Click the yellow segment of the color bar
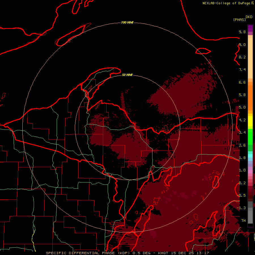This screenshot has width=255, height=255. click(x=250, y=121)
